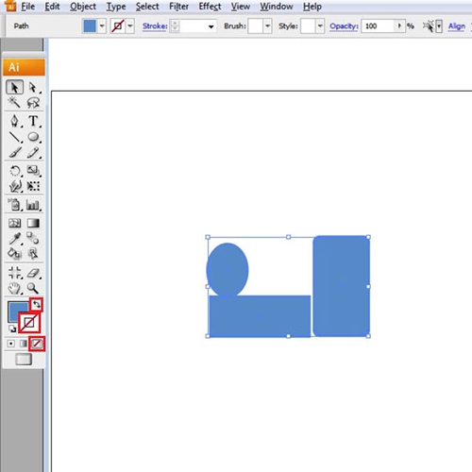Activate the Zoom magnifier tool

[33, 288]
